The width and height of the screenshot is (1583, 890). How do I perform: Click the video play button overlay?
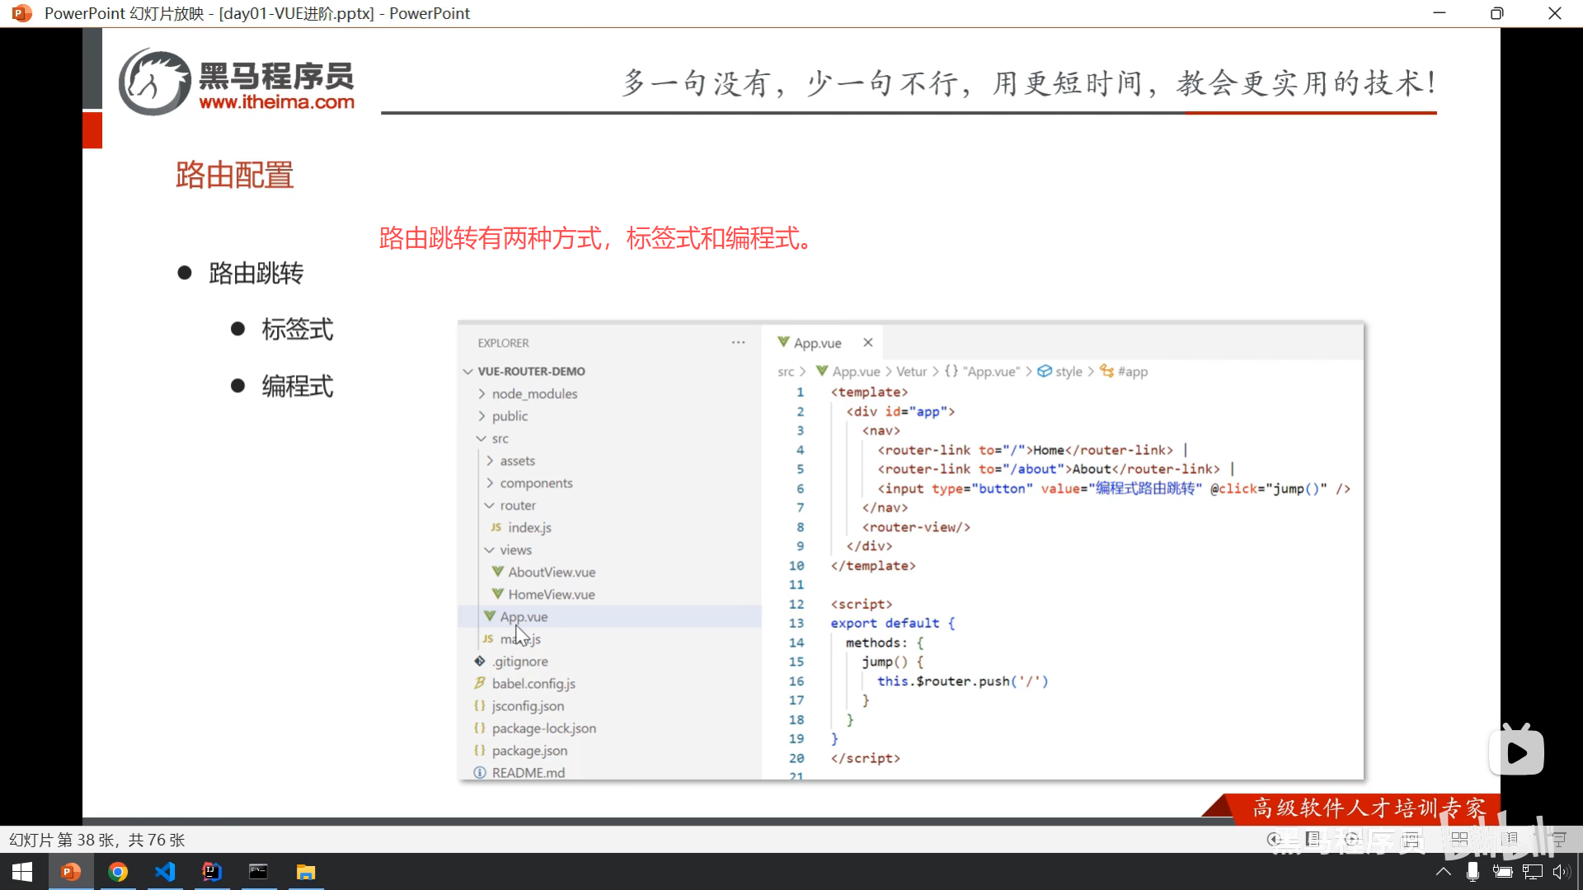point(1516,752)
